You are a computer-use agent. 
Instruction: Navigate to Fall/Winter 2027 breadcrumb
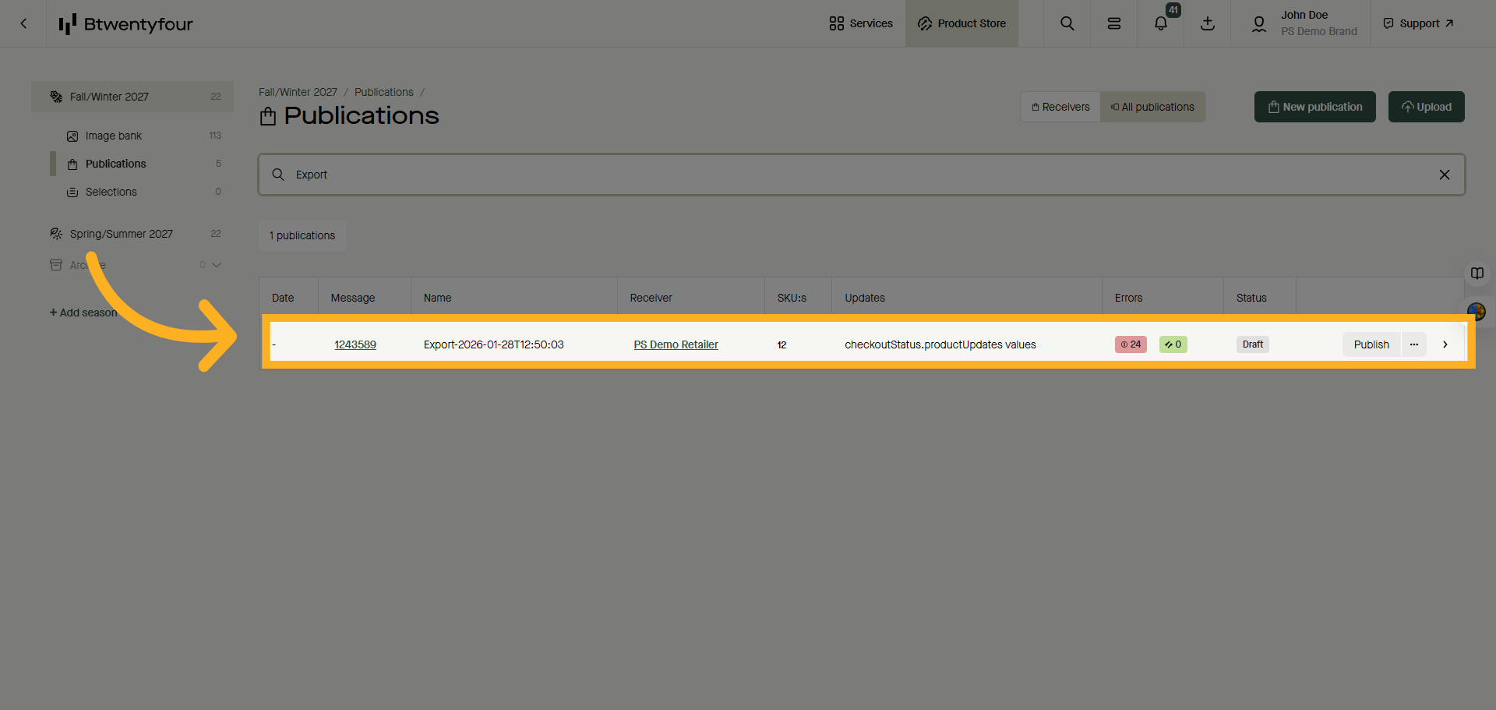[298, 92]
